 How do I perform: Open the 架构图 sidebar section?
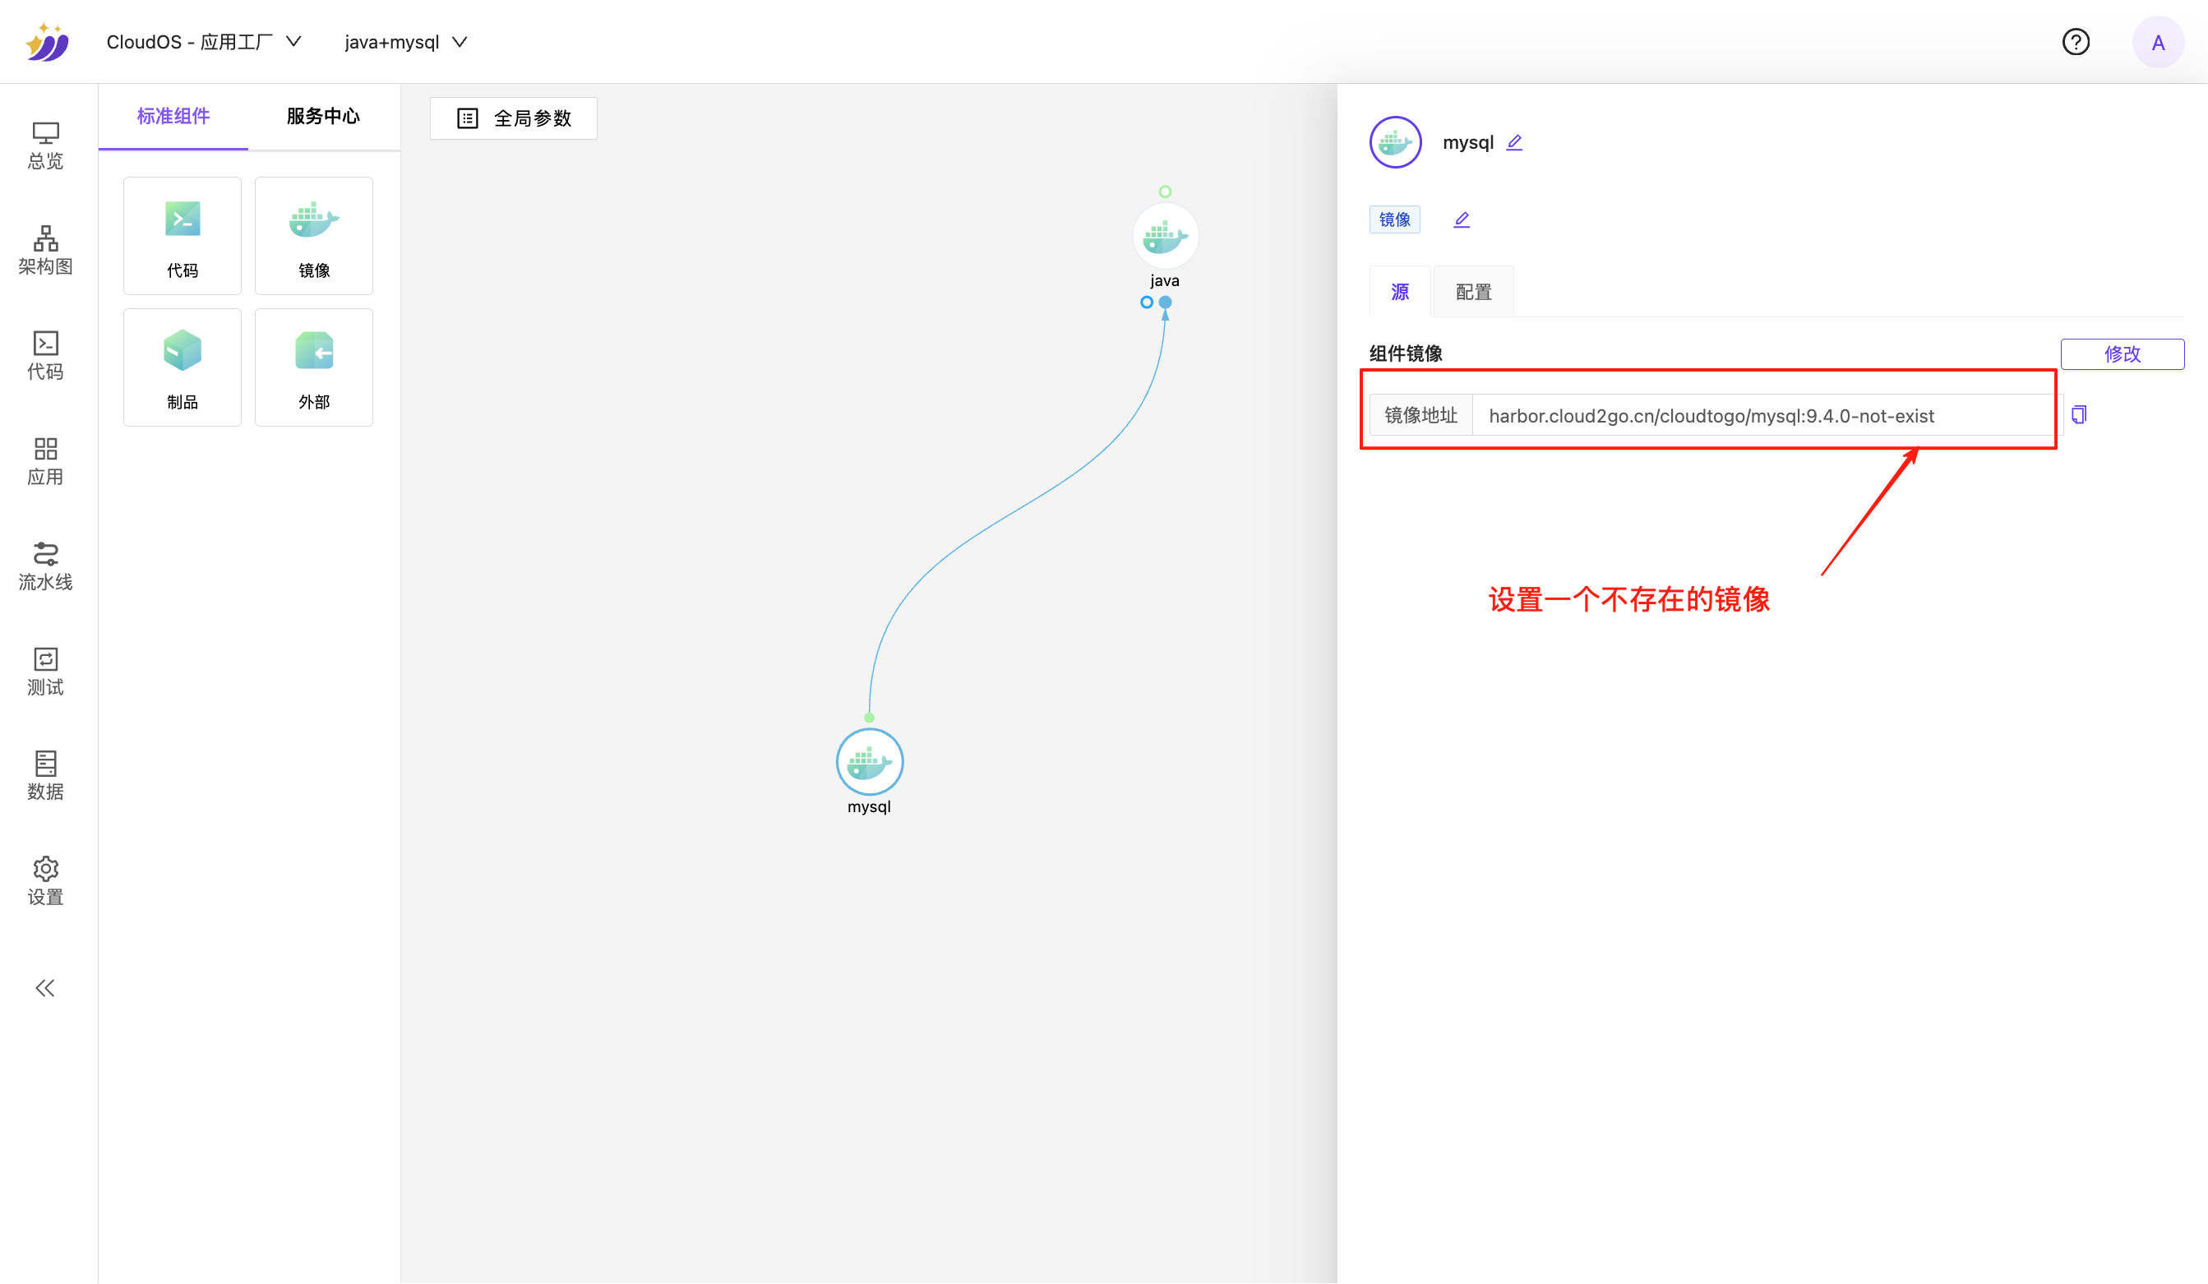pos(45,250)
